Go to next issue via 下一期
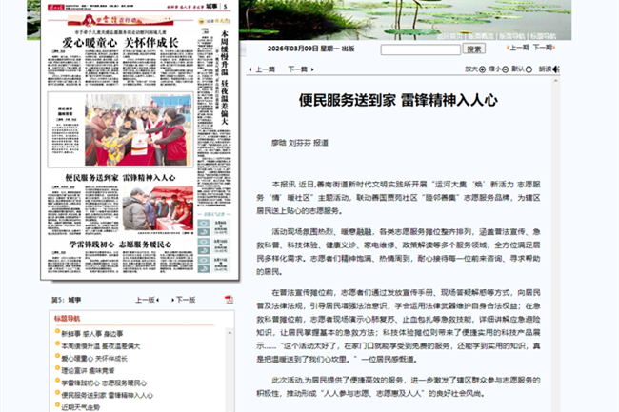 [x=544, y=48]
